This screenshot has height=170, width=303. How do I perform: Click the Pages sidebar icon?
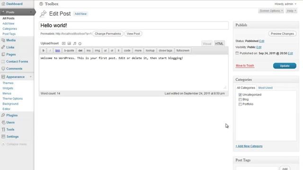(x=3, y=54)
